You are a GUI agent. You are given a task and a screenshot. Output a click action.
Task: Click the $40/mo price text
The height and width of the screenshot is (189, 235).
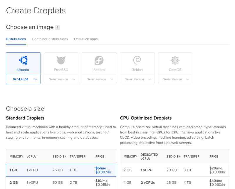pyautogui.click(x=216, y=181)
